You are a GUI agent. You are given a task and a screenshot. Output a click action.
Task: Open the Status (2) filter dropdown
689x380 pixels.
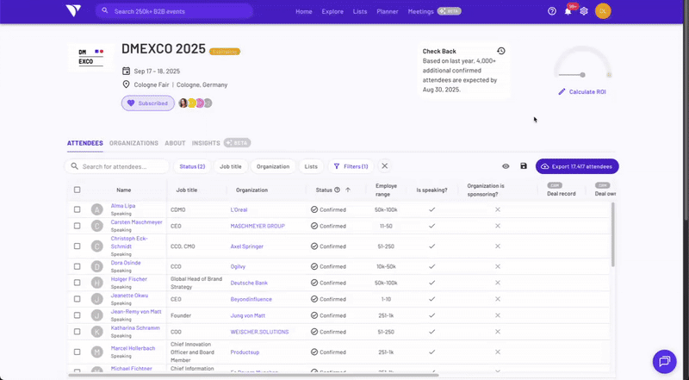click(x=192, y=166)
